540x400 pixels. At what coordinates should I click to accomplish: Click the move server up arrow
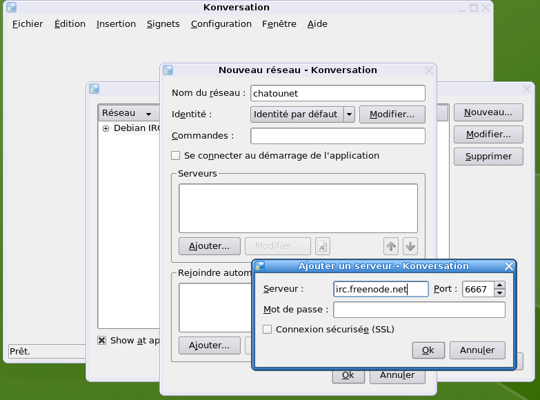391,246
